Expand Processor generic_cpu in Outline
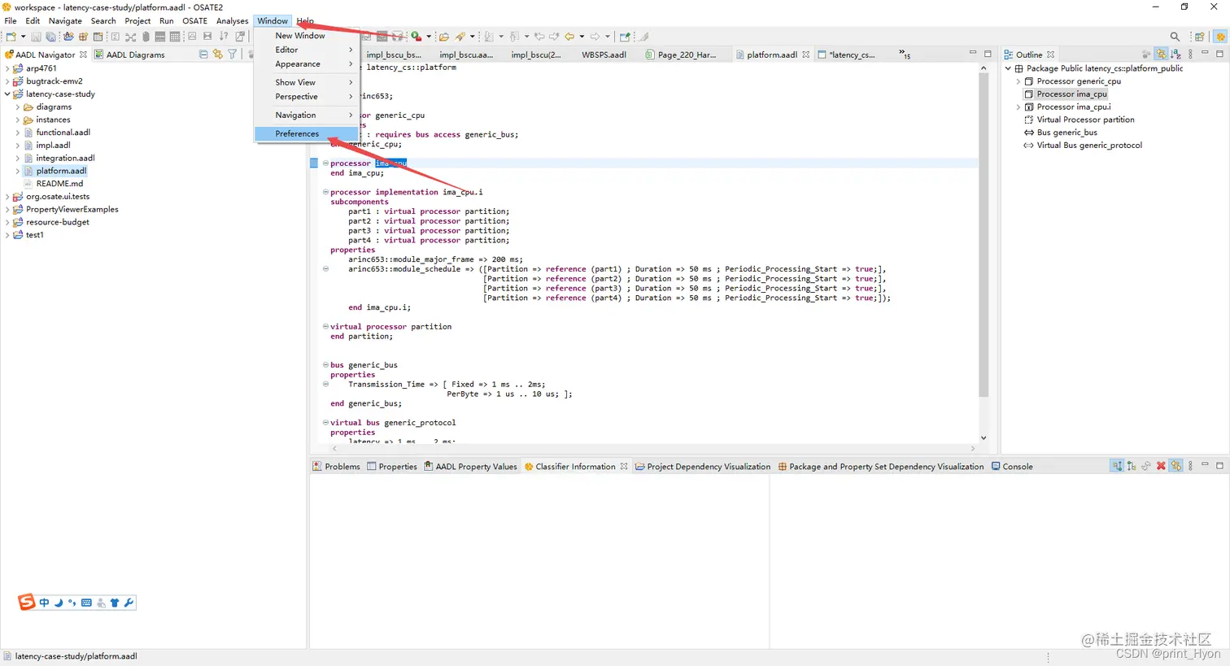This screenshot has height=666, width=1230. [x=1018, y=81]
